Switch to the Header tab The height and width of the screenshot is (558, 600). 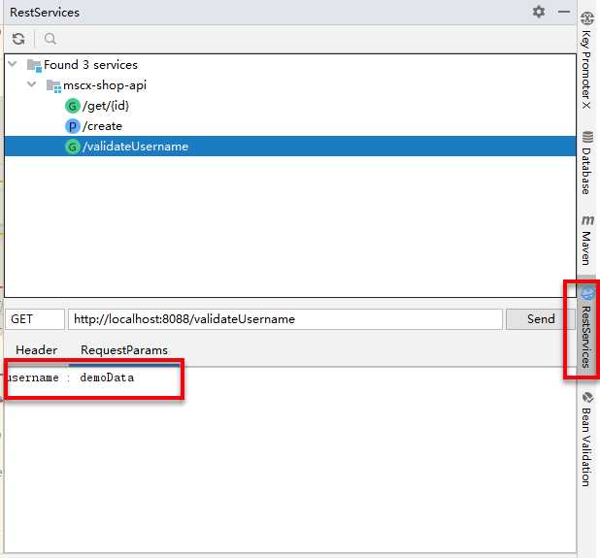(36, 350)
